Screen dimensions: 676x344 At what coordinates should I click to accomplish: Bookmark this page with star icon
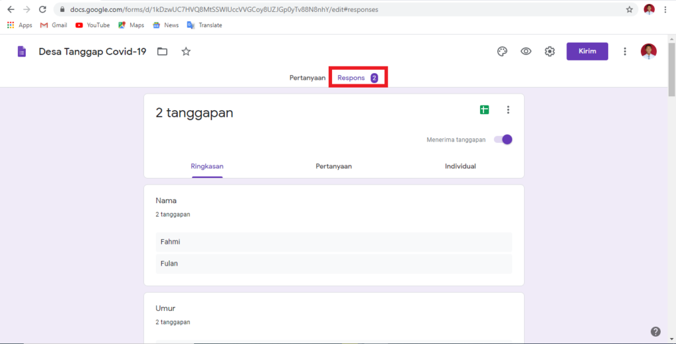click(x=629, y=9)
